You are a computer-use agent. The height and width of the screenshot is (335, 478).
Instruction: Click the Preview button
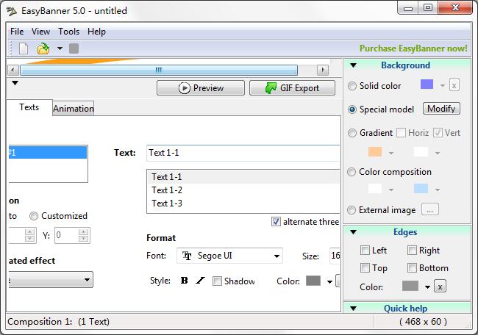[201, 88]
